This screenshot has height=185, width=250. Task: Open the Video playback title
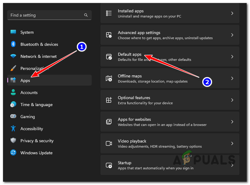tap(132, 141)
